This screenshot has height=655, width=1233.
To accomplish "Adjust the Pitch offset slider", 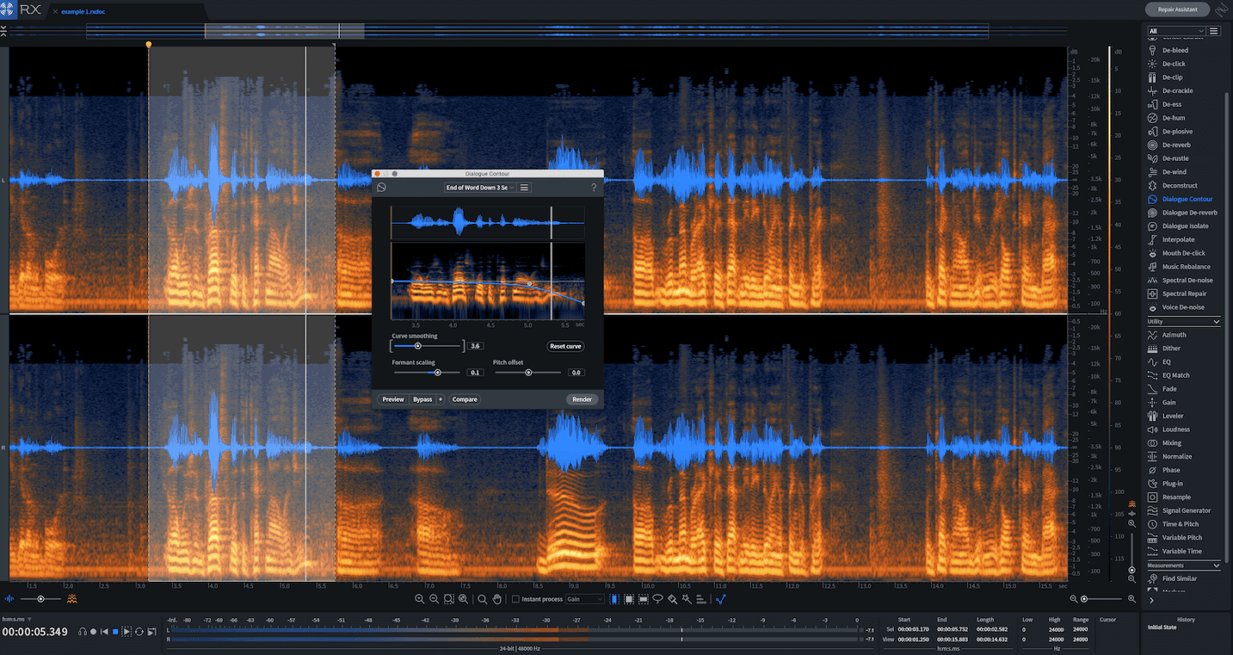I will [528, 373].
